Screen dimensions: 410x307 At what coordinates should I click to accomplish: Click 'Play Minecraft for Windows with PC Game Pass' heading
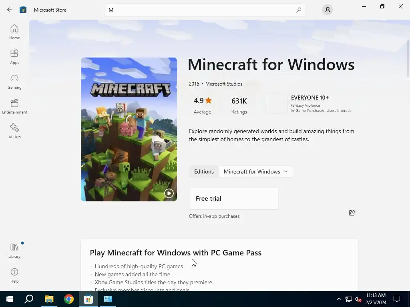point(175,253)
